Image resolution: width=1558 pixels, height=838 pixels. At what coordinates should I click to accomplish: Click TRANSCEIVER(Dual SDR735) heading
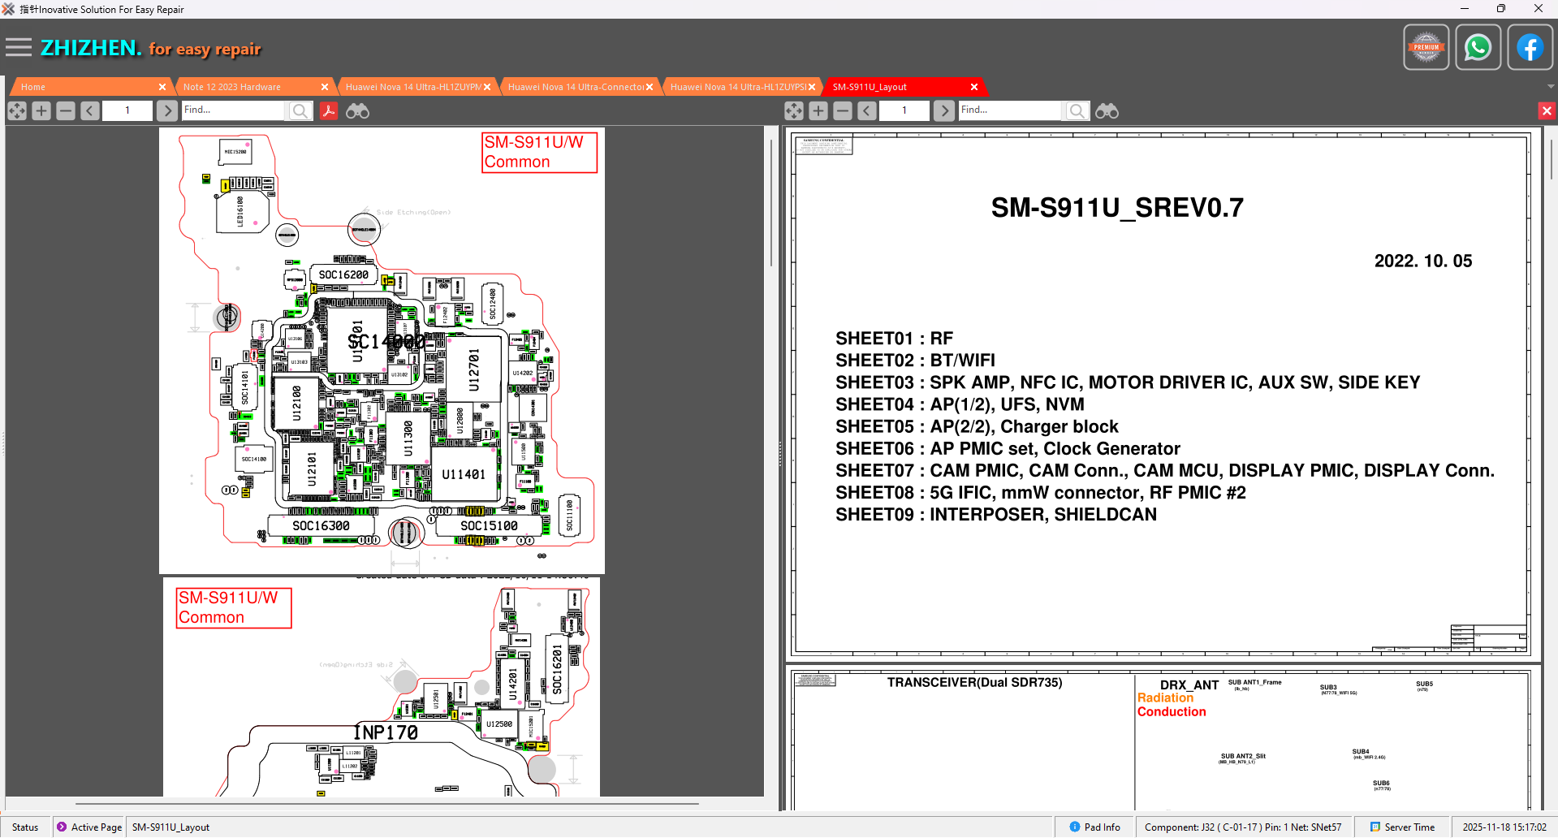974,682
